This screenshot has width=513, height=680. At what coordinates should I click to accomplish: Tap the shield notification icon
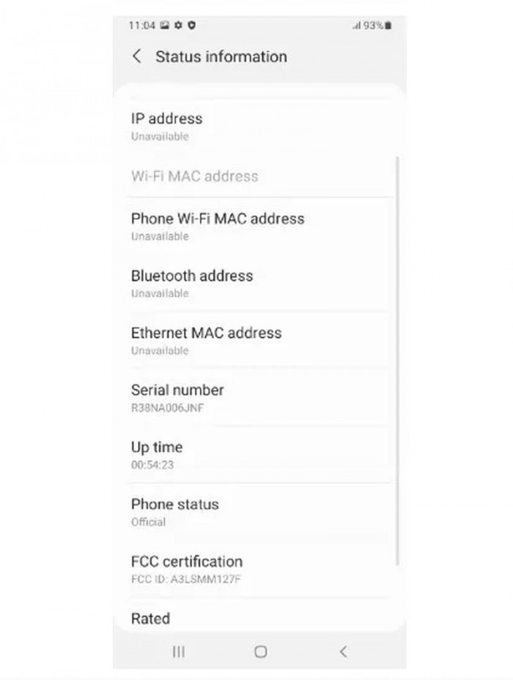191,25
